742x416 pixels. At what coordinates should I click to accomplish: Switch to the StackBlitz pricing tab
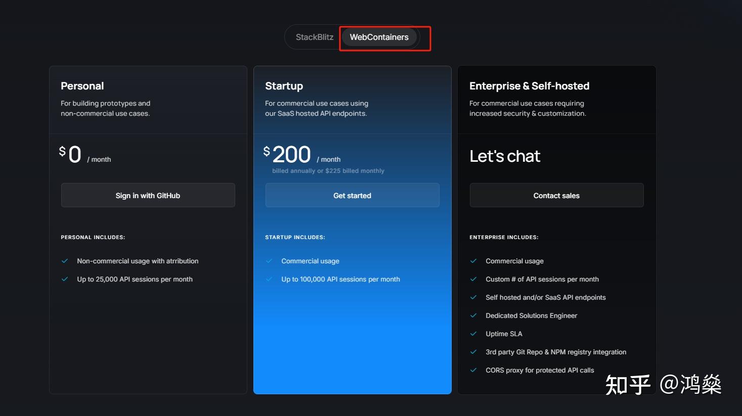point(314,37)
